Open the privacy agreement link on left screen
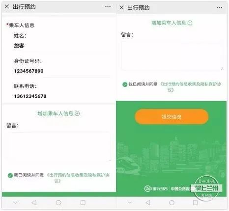229x211 pixels. click(x=78, y=178)
